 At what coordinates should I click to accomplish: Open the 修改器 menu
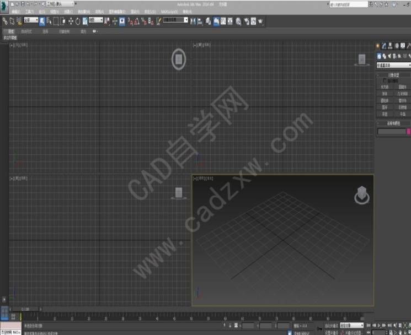(84, 12)
